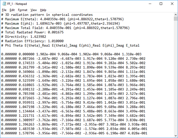
Task: Maximize the FF_1 Notepad window
Action: (x=161, y=4)
